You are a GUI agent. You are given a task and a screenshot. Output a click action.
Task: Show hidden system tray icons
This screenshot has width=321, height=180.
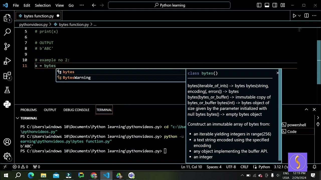[x=242, y=175]
